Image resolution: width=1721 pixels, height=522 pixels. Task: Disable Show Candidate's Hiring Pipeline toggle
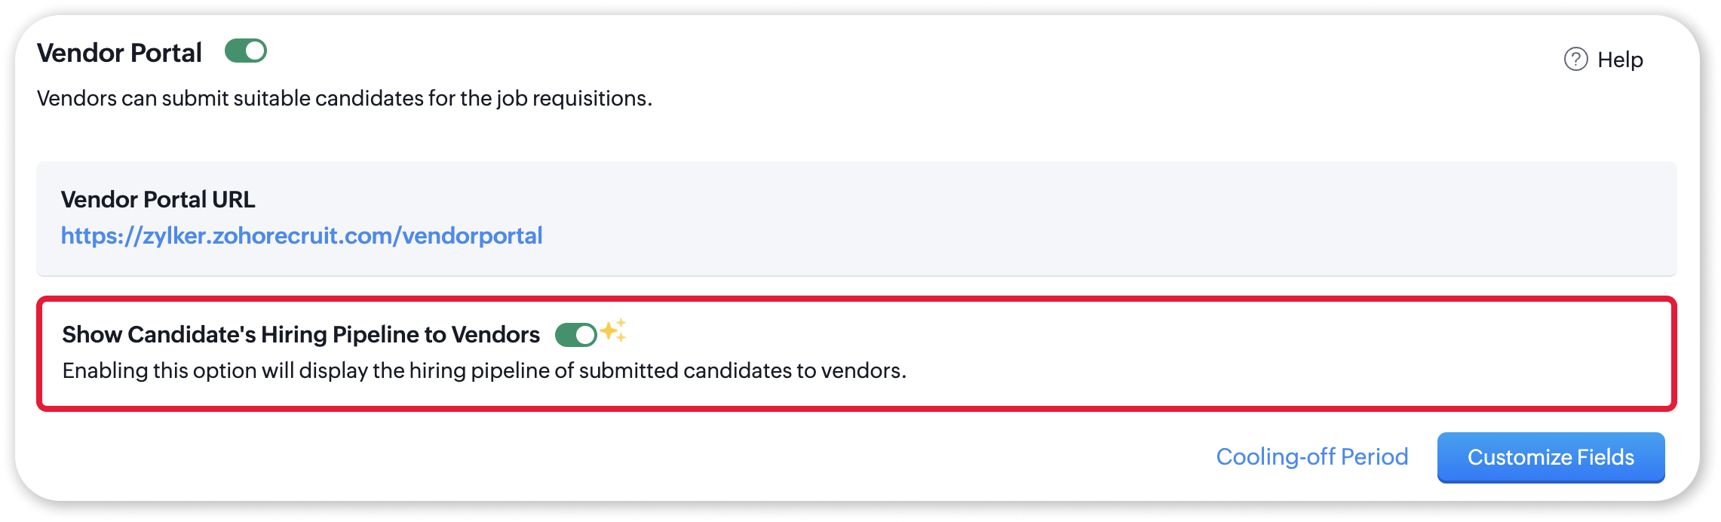click(575, 334)
